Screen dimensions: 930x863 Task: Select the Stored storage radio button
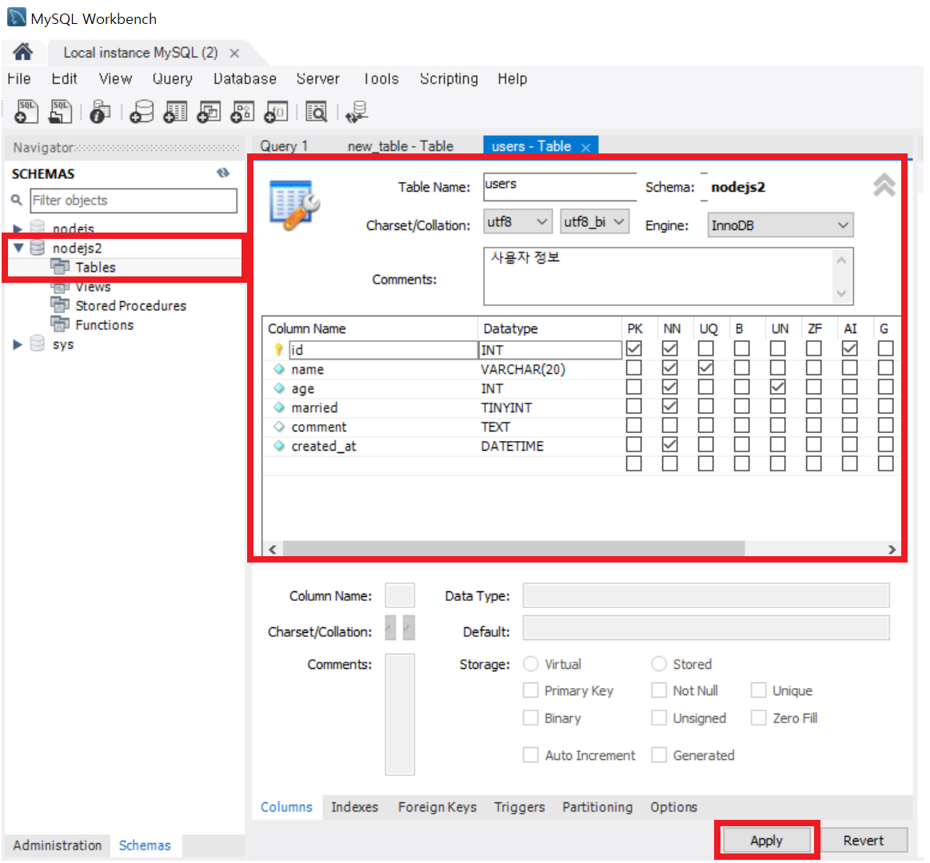click(659, 664)
